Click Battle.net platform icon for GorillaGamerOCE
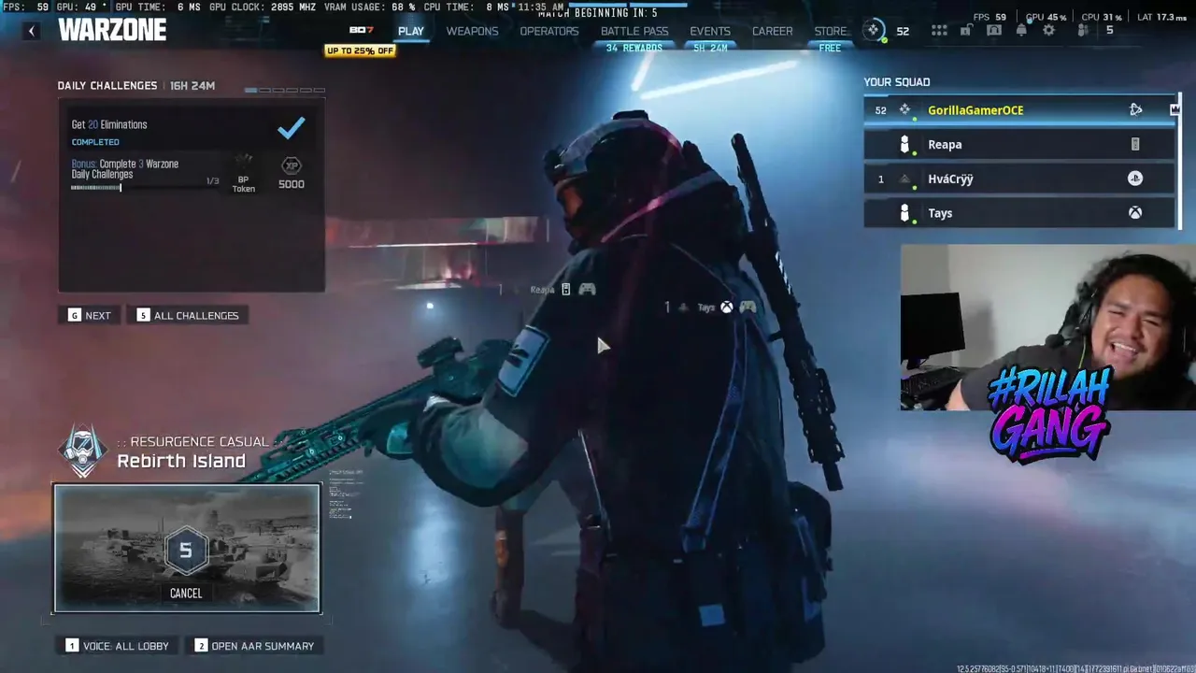The width and height of the screenshot is (1196, 673). (x=1135, y=110)
